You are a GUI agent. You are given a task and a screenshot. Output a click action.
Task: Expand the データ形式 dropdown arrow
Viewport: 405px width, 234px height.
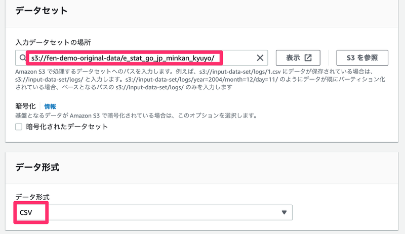[x=284, y=212]
